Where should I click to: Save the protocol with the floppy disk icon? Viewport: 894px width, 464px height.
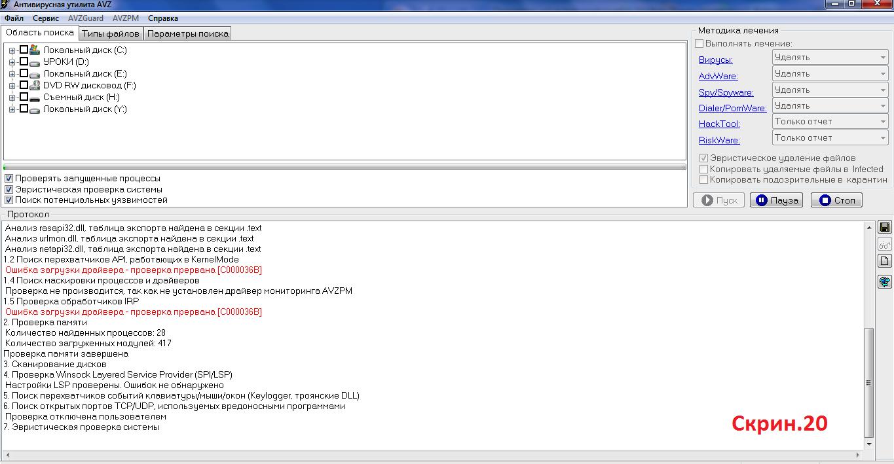click(x=885, y=228)
